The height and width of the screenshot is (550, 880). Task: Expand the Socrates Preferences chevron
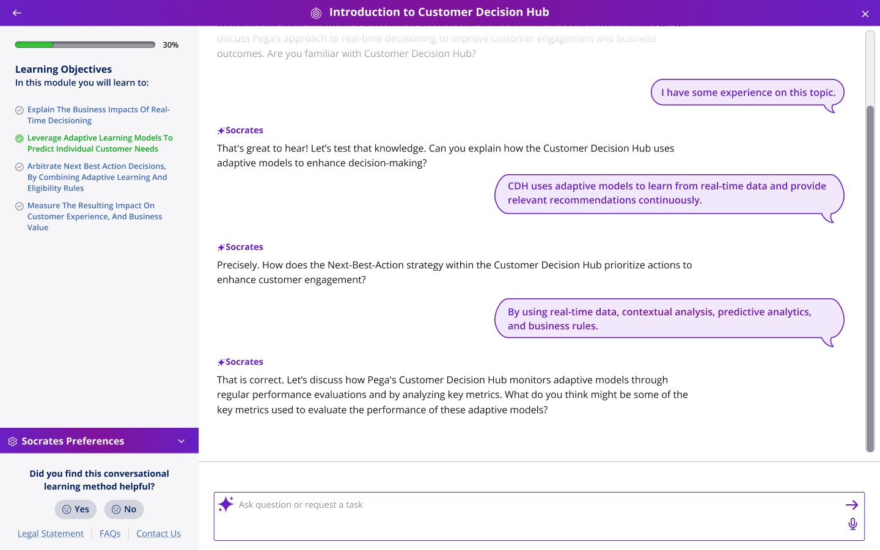click(182, 441)
